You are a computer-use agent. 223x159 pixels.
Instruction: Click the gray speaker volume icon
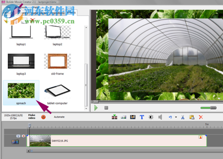pos(160,117)
